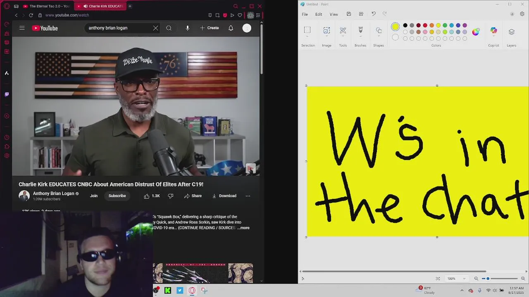Go back in Opera browser
The width and height of the screenshot is (529, 297).
(16, 15)
